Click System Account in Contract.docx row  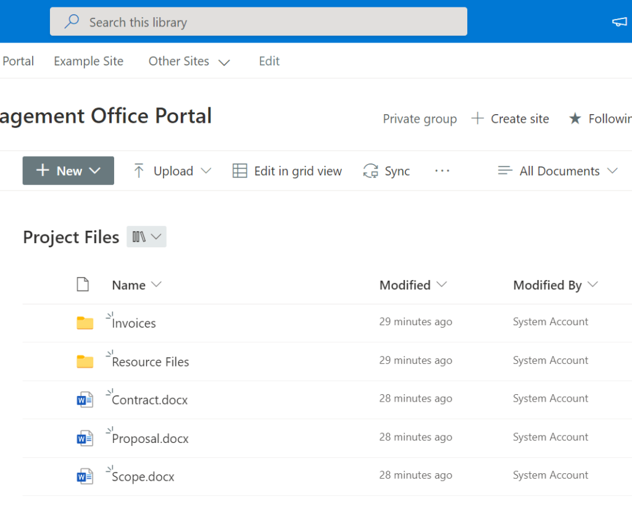click(x=551, y=399)
